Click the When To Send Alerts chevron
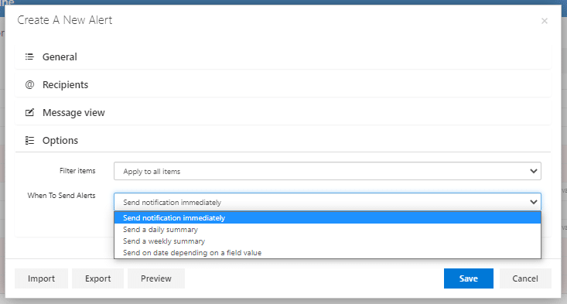567x304 pixels. pyautogui.click(x=534, y=202)
